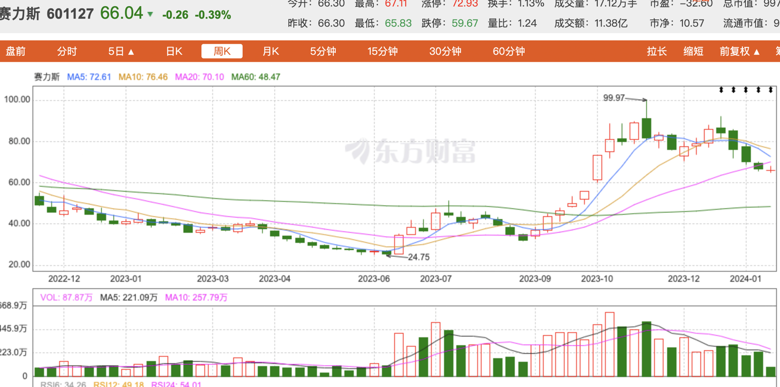Click the 24.75 low price annotation
Viewport: 780px width, 387px height.
(x=419, y=257)
